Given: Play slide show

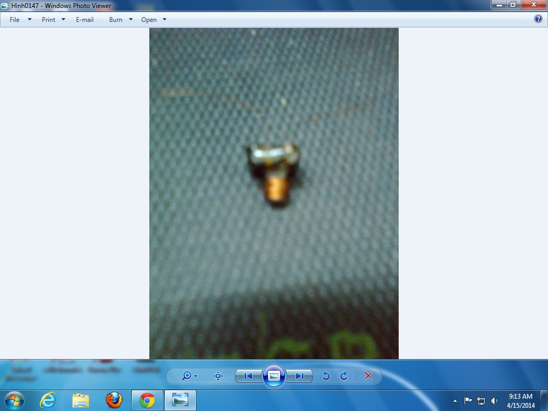Looking at the screenshot, I should pos(273,376).
